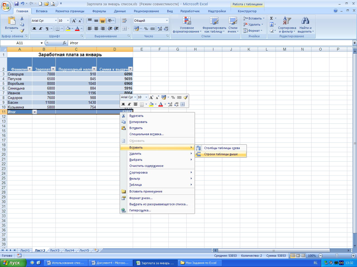Click the Sort and Filter icon
The width and height of the screenshot is (357, 267).
point(287,21)
